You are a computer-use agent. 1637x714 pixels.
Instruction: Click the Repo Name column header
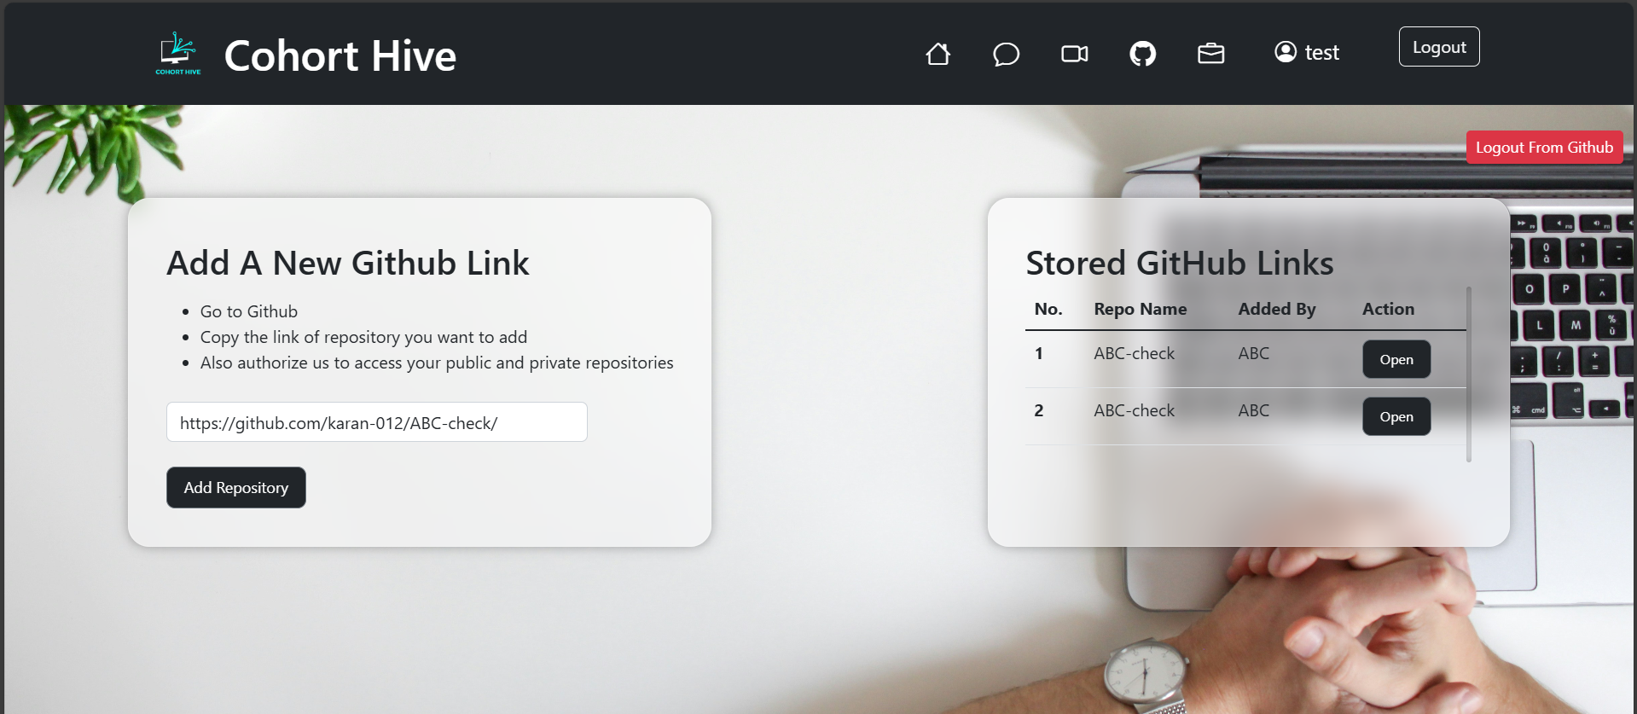(1141, 309)
